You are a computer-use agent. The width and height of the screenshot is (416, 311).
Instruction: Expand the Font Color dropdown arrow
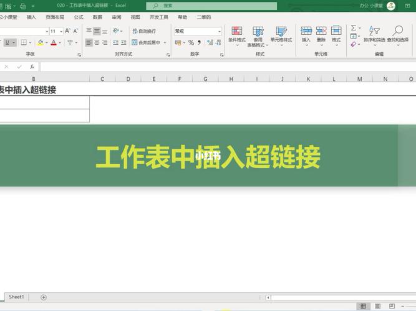click(60, 42)
